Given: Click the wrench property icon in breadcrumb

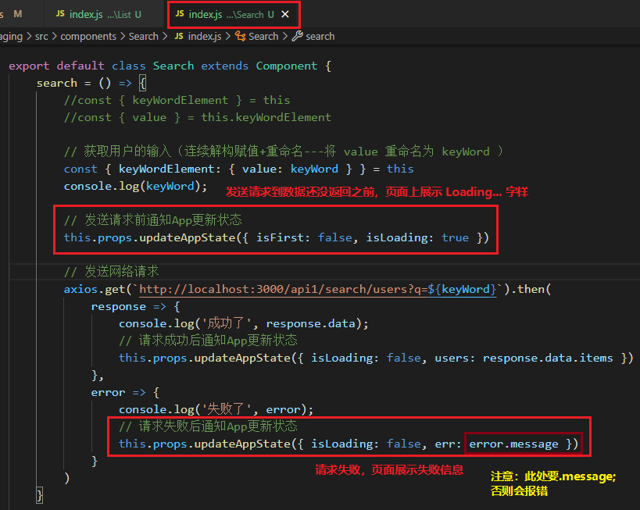Looking at the screenshot, I should 297,36.
